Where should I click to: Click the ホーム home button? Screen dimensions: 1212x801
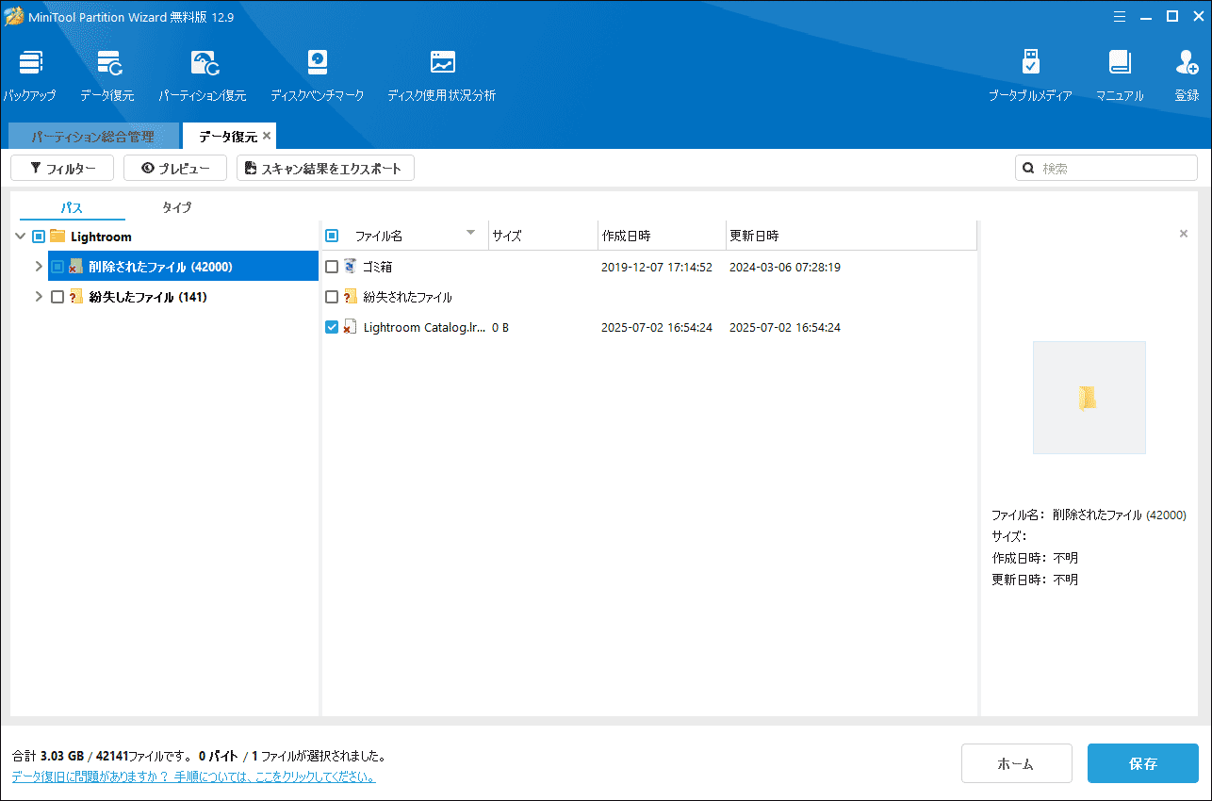1017,763
